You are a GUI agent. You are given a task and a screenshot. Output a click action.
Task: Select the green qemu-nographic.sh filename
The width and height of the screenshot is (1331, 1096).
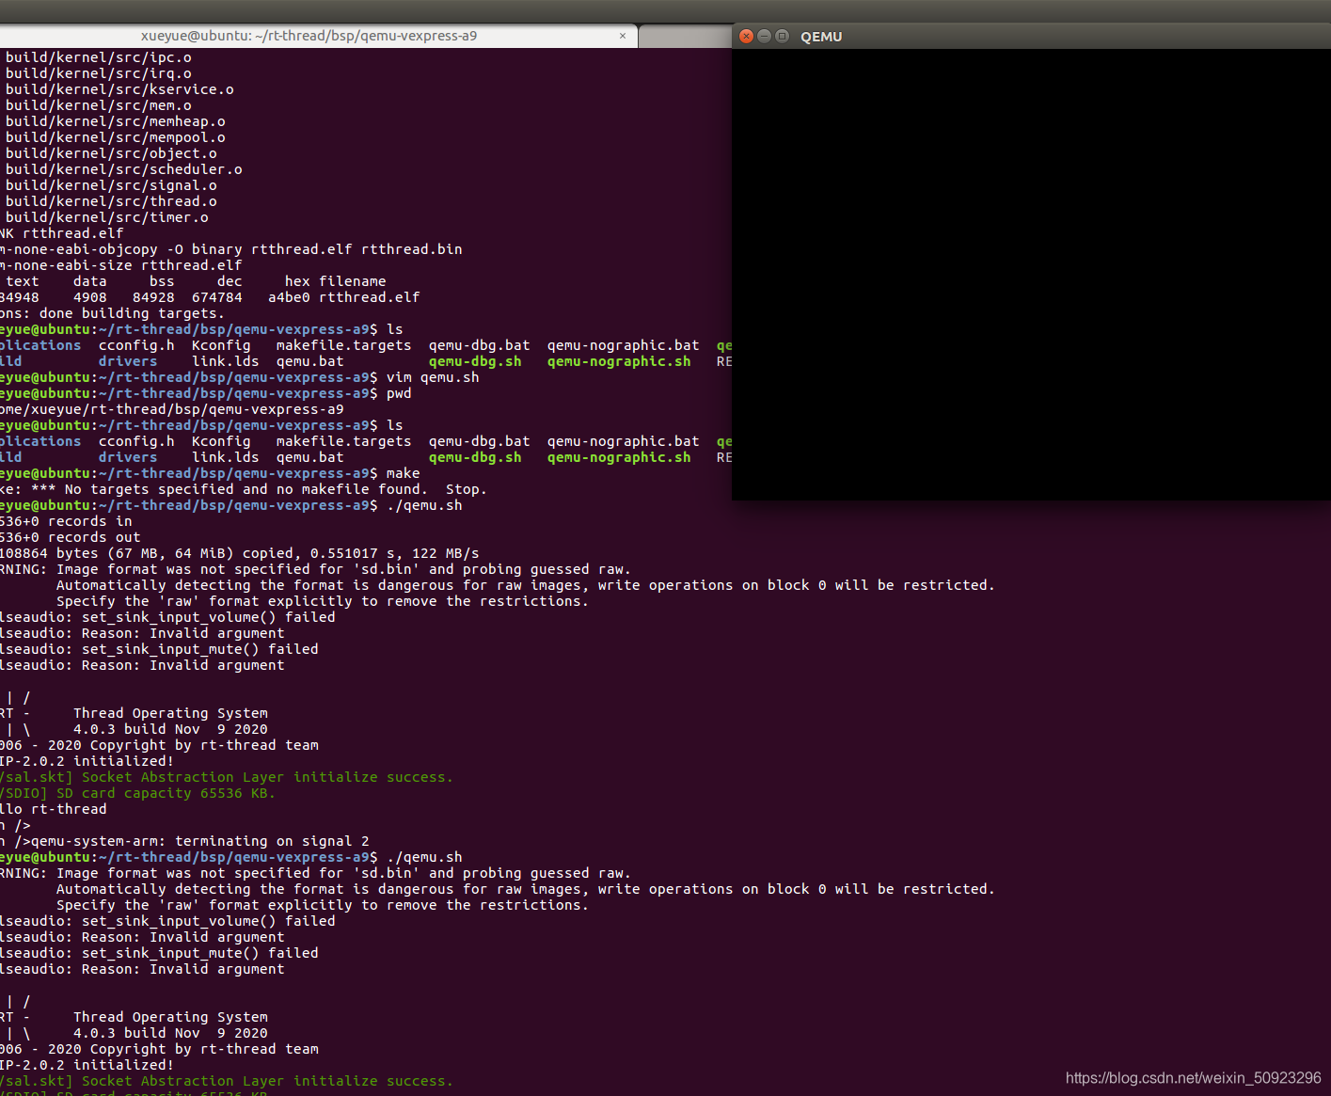point(618,361)
